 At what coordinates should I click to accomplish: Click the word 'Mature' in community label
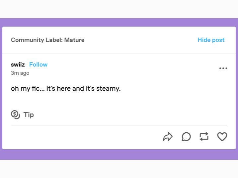(74, 40)
